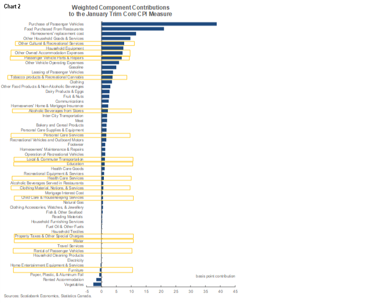Image resolution: width=370 pixels, height=304 pixels.
Task: Click the Food Purchased From Restaurants bar
Action: 132,29
